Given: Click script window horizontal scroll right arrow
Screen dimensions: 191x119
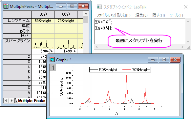Looking at the screenshot, I should [182, 47].
